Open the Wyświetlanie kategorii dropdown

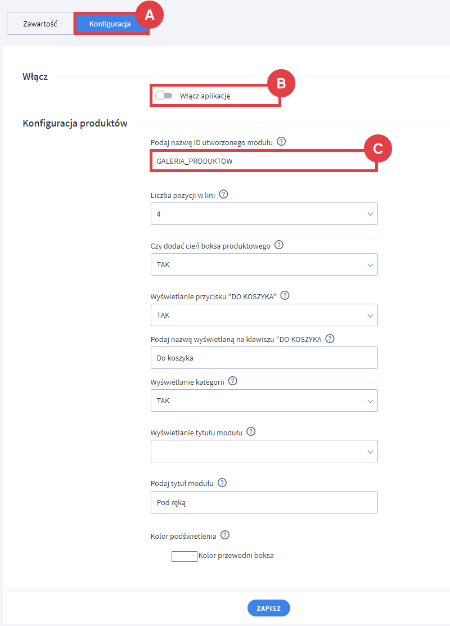(x=264, y=400)
